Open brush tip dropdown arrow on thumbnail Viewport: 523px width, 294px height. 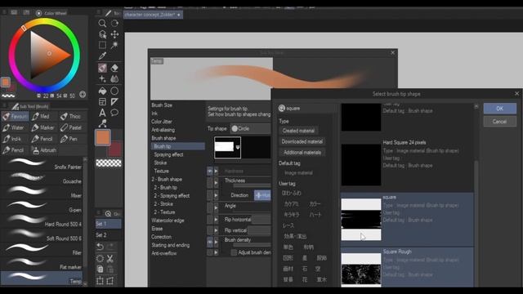(238, 147)
